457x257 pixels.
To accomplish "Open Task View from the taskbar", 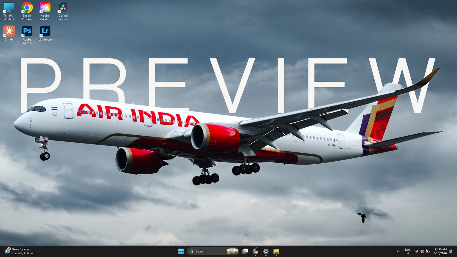I will point(245,251).
